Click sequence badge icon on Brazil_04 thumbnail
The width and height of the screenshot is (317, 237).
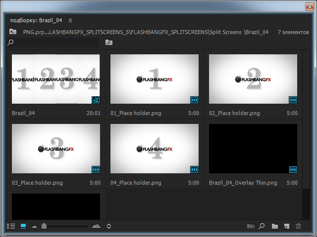click(96, 100)
